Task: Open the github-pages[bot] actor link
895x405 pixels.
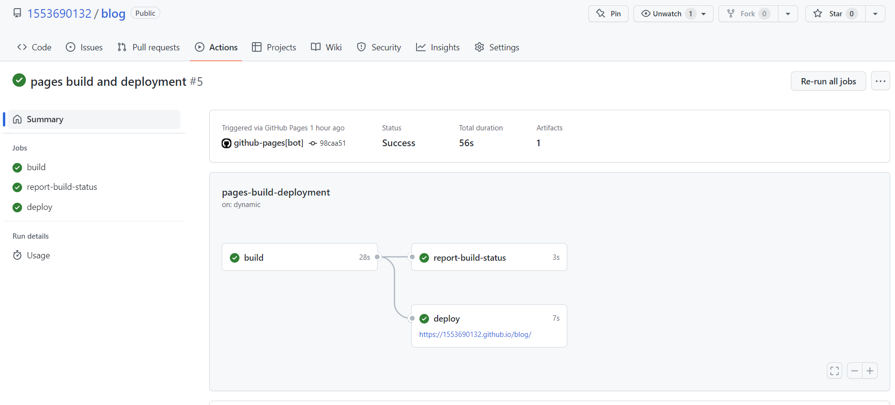Action: (269, 143)
